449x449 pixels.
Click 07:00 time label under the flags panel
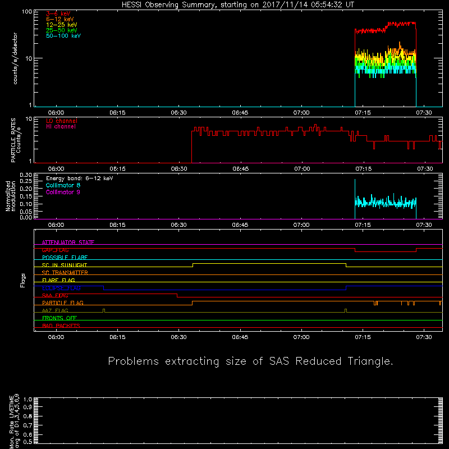(301, 337)
